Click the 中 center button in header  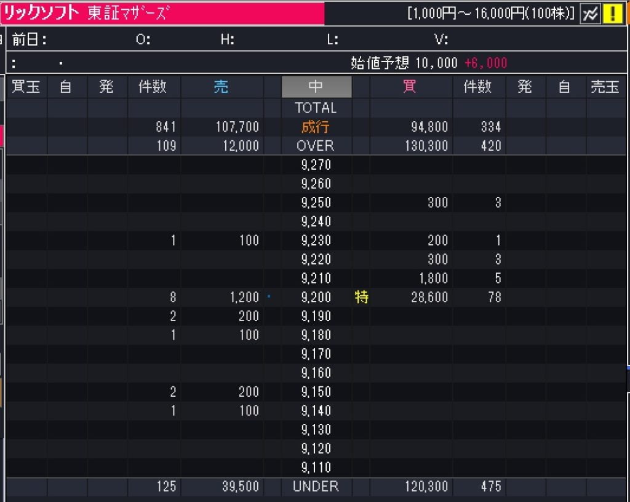(316, 87)
